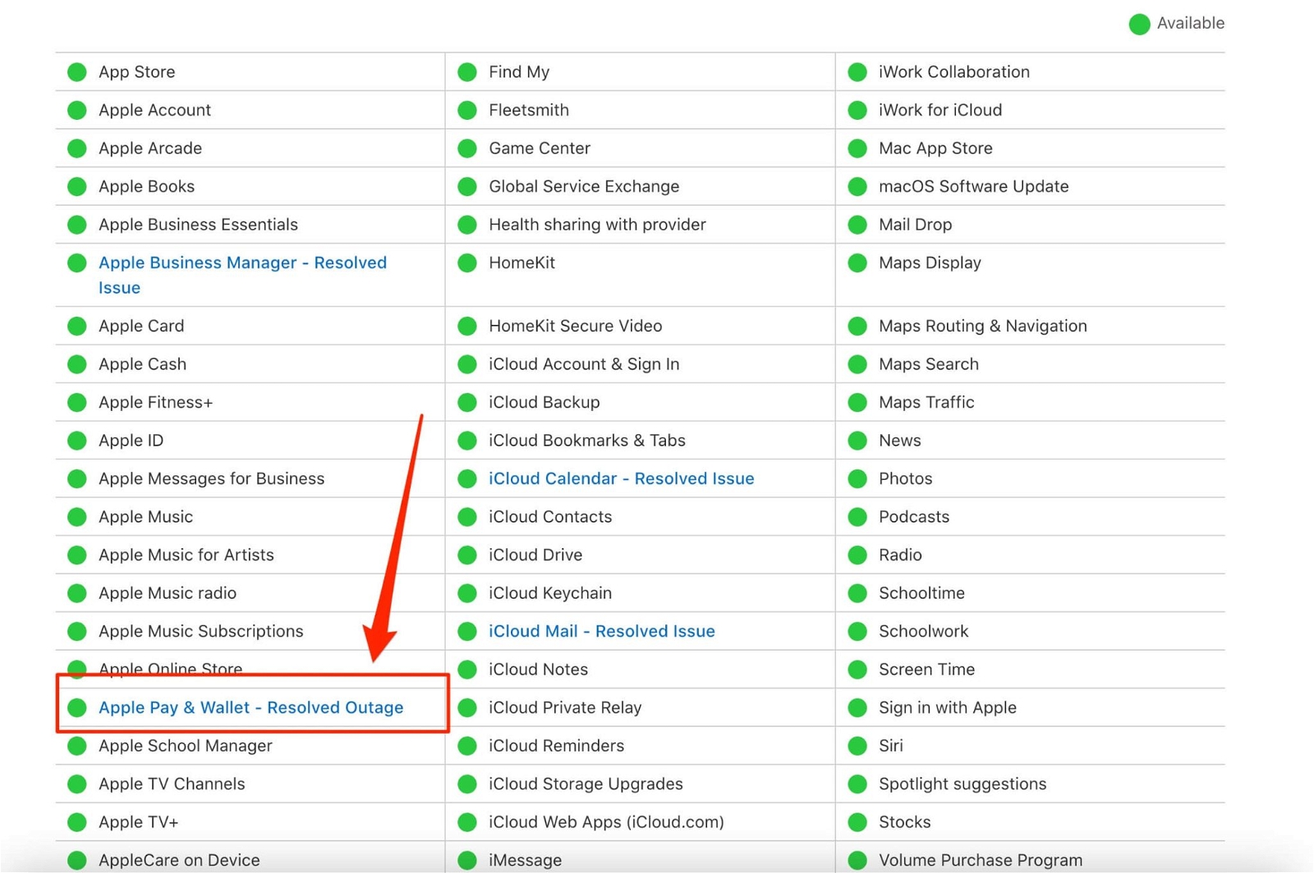
Task: Click Maps Routing & Navigation text
Action: tap(982, 326)
